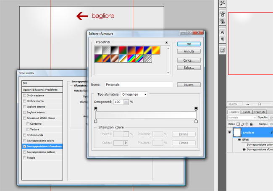Hide Livello 0 with its eye icon

(x=230, y=132)
